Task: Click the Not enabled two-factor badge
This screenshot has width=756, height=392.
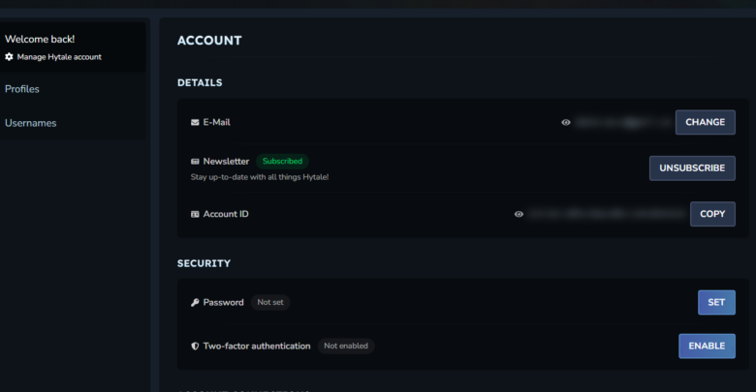Action: tap(346, 346)
